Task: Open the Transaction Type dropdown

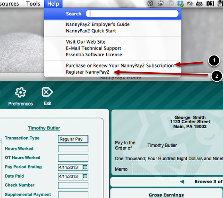Action: tap(73, 139)
